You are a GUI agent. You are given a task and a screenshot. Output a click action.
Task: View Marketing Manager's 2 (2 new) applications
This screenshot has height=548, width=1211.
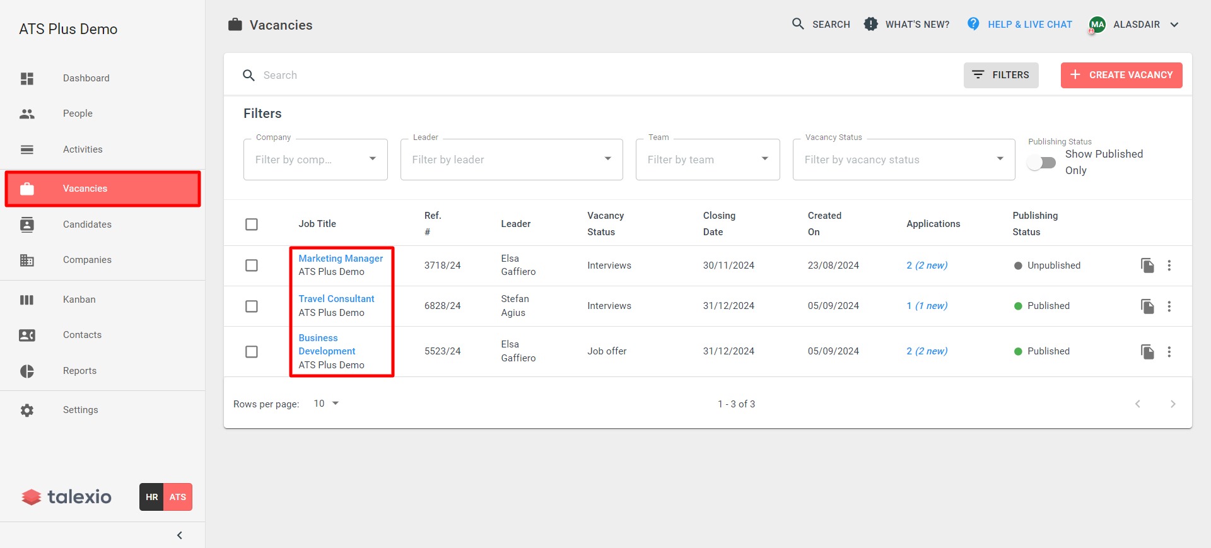(927, 265)
